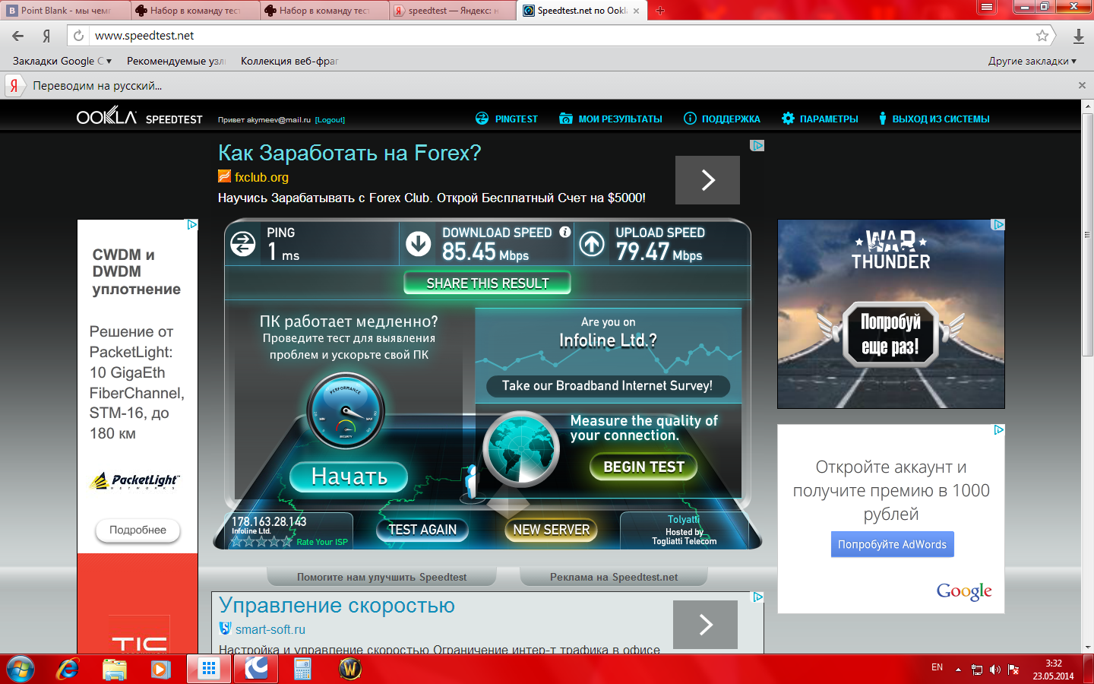Open browser downloads arrow icon
Viewport: 1094px width, 684px height.
[1078, 36]
